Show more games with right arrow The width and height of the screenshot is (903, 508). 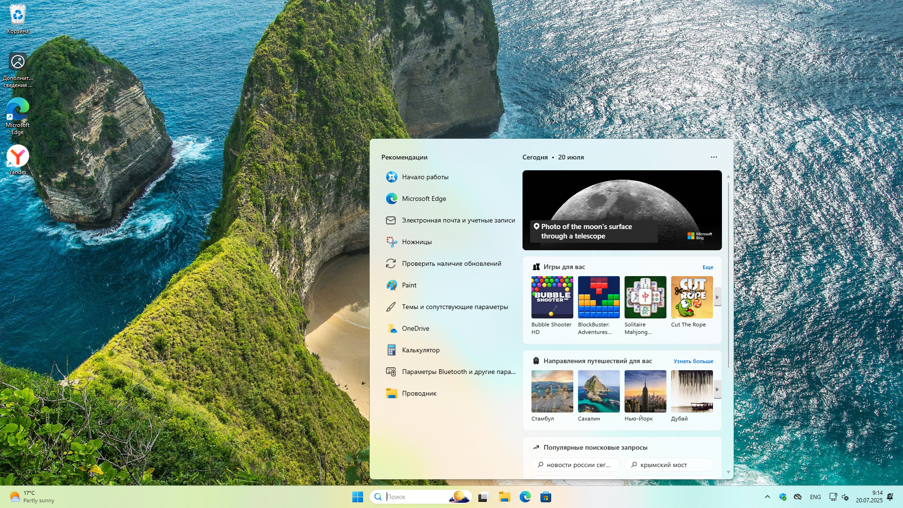coord(717,297)
